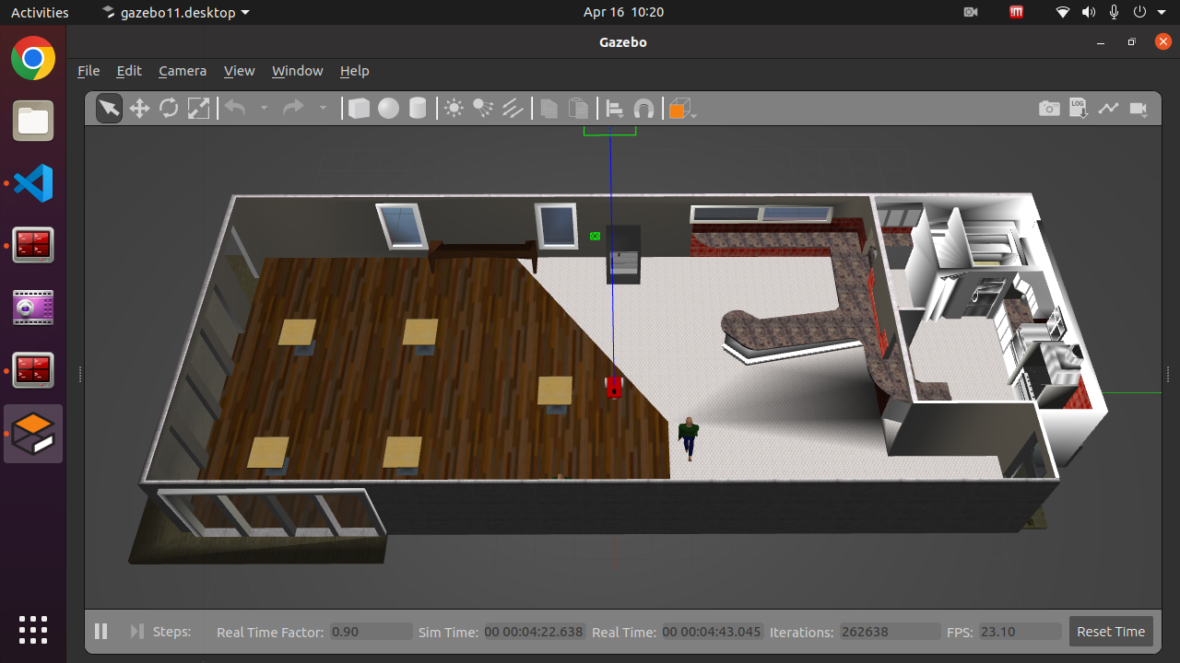Screen dimensions: 1180x663
Task: Toggle video recording icon
Action: tap(1139, 109)
